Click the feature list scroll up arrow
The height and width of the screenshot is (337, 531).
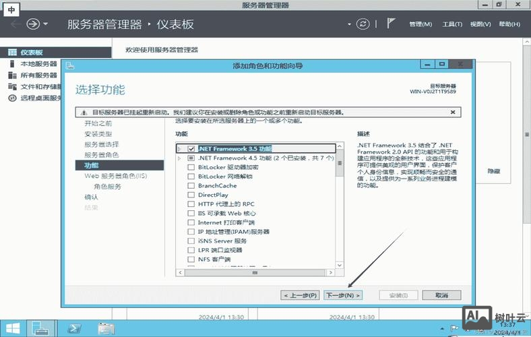tap(340, 146)
